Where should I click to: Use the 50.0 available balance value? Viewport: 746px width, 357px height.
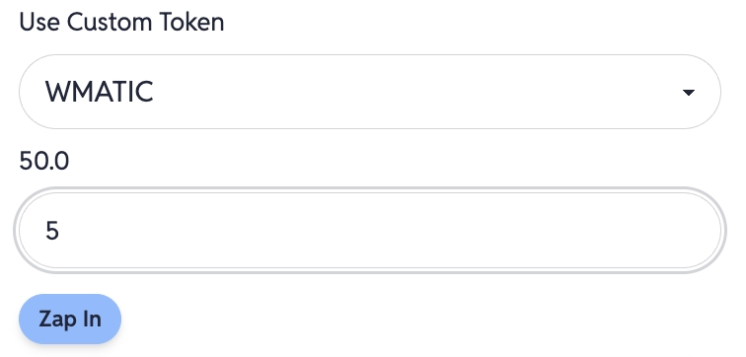pos(43,161)
